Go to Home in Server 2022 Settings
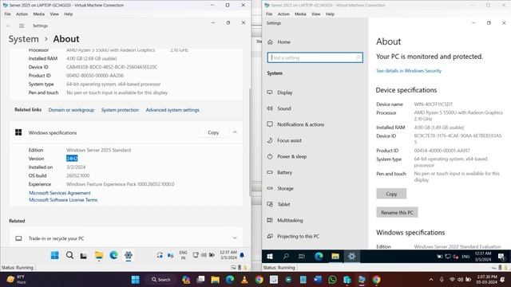Image resolution: width=511 pixels, height=287 pixels. pos(283,42)
